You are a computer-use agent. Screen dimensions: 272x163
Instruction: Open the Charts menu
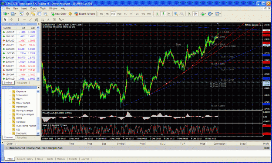(34, 8)
